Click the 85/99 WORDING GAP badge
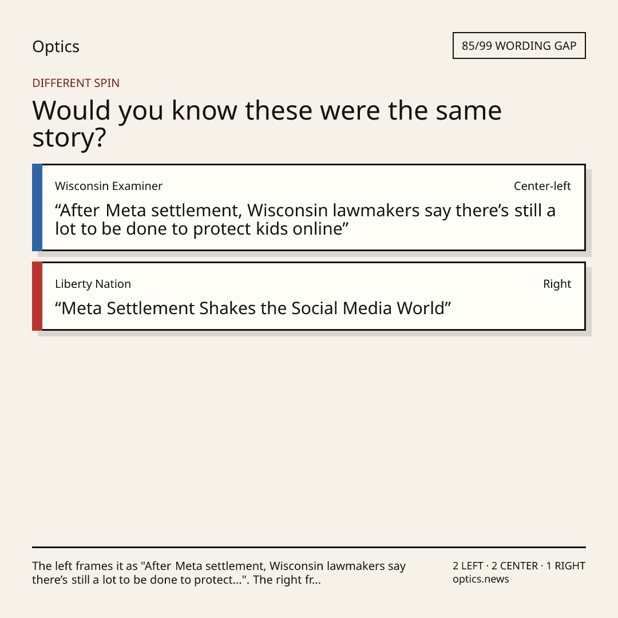Viewport: 618px width, 618px height. click(519, 46)
